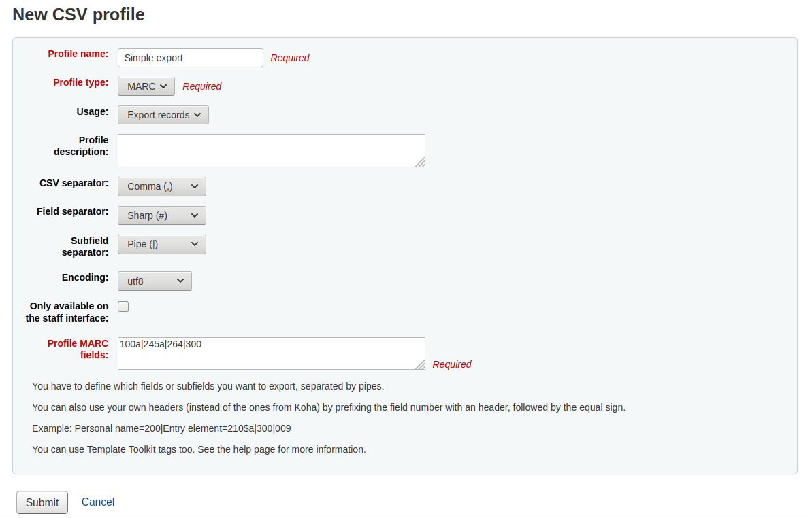Click the Required note beside Profile name

point(290,58)
